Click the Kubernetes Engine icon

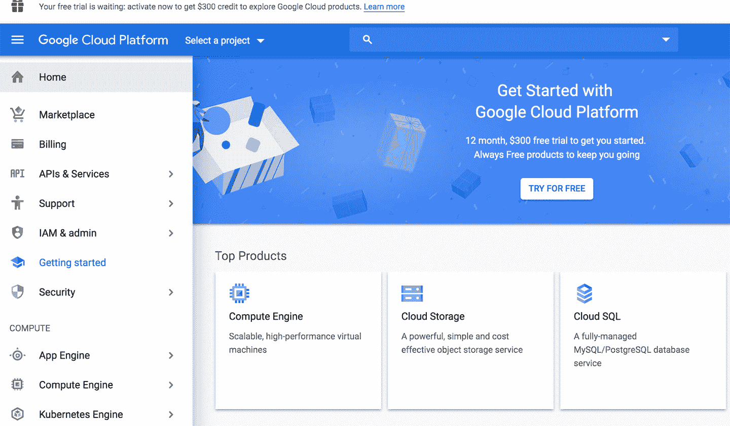point(18,414)
